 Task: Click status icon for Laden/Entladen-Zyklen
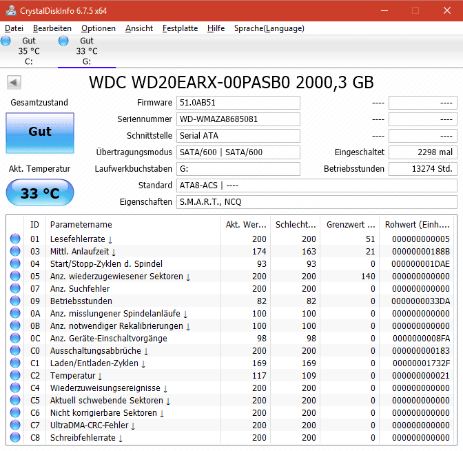click(15, 363)
